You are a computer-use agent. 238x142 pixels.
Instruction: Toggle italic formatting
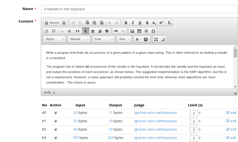point(133,23)
